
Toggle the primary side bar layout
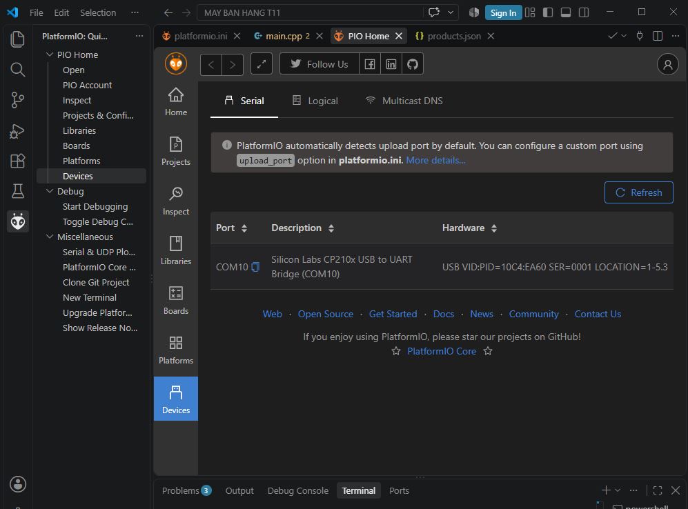point(548,12)
